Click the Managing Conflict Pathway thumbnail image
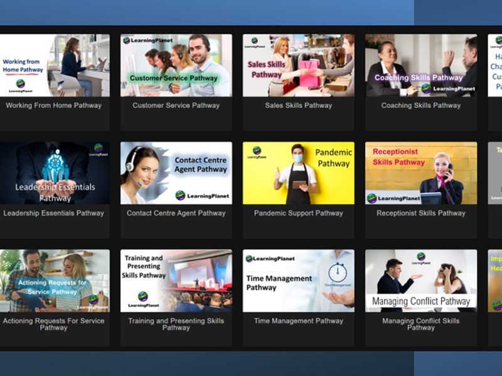The width and height of the screenshot is (502, 376). [420, 281]
